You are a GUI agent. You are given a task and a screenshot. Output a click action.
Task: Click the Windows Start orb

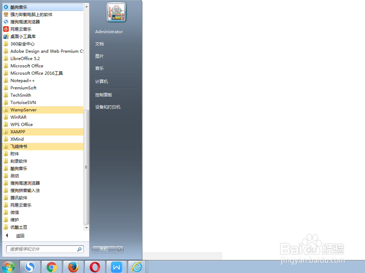[9, 267]
